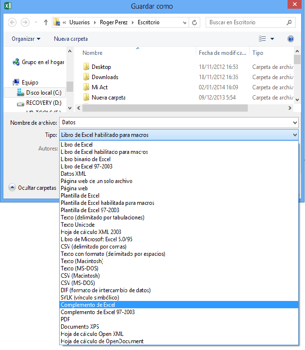Click the file list vertical scrollbar thumb

[x=297, y=59]
